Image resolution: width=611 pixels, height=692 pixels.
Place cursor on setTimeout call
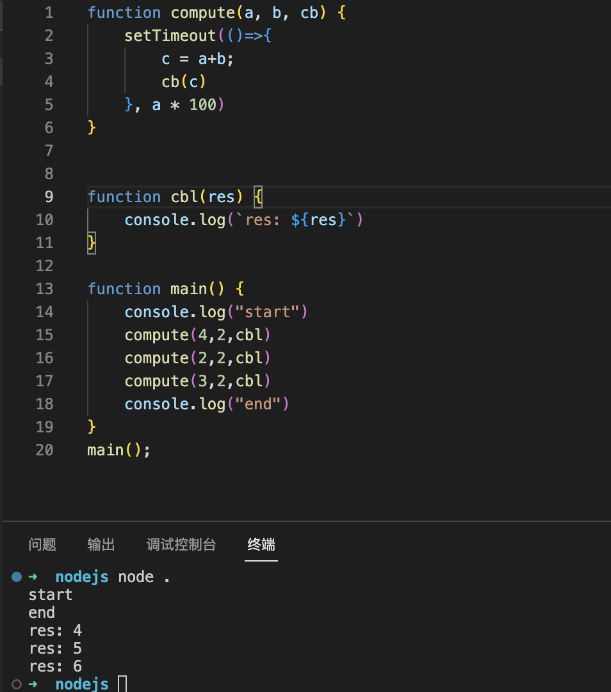[170, 36]
